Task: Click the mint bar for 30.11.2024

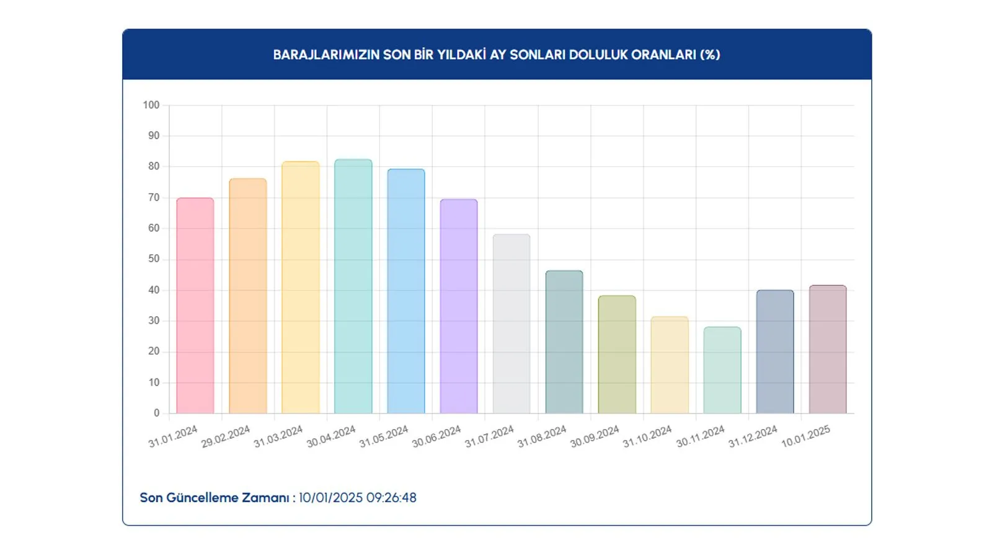Action: coord(722,370)
